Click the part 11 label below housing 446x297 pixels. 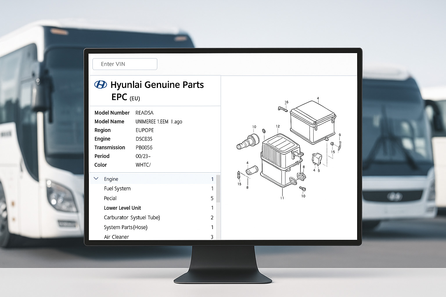282,198
